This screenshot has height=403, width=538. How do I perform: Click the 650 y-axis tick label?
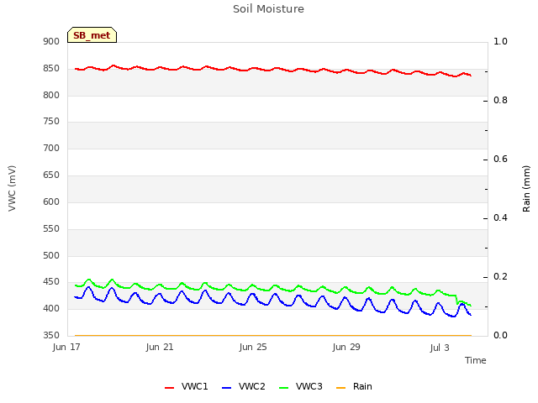click(x=51, y=175)
